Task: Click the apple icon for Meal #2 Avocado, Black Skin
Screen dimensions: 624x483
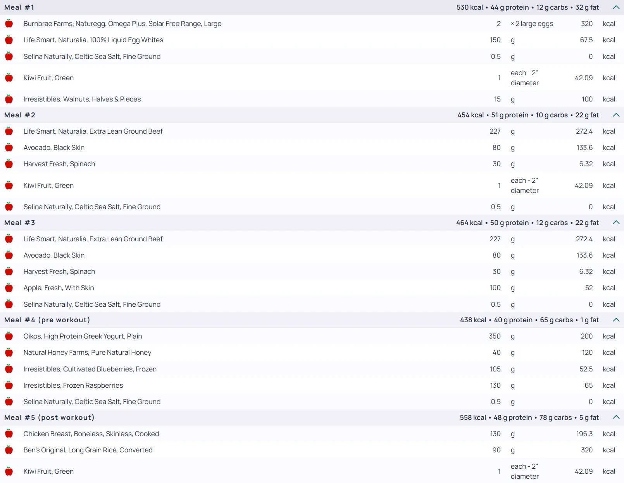Action: 9,148
